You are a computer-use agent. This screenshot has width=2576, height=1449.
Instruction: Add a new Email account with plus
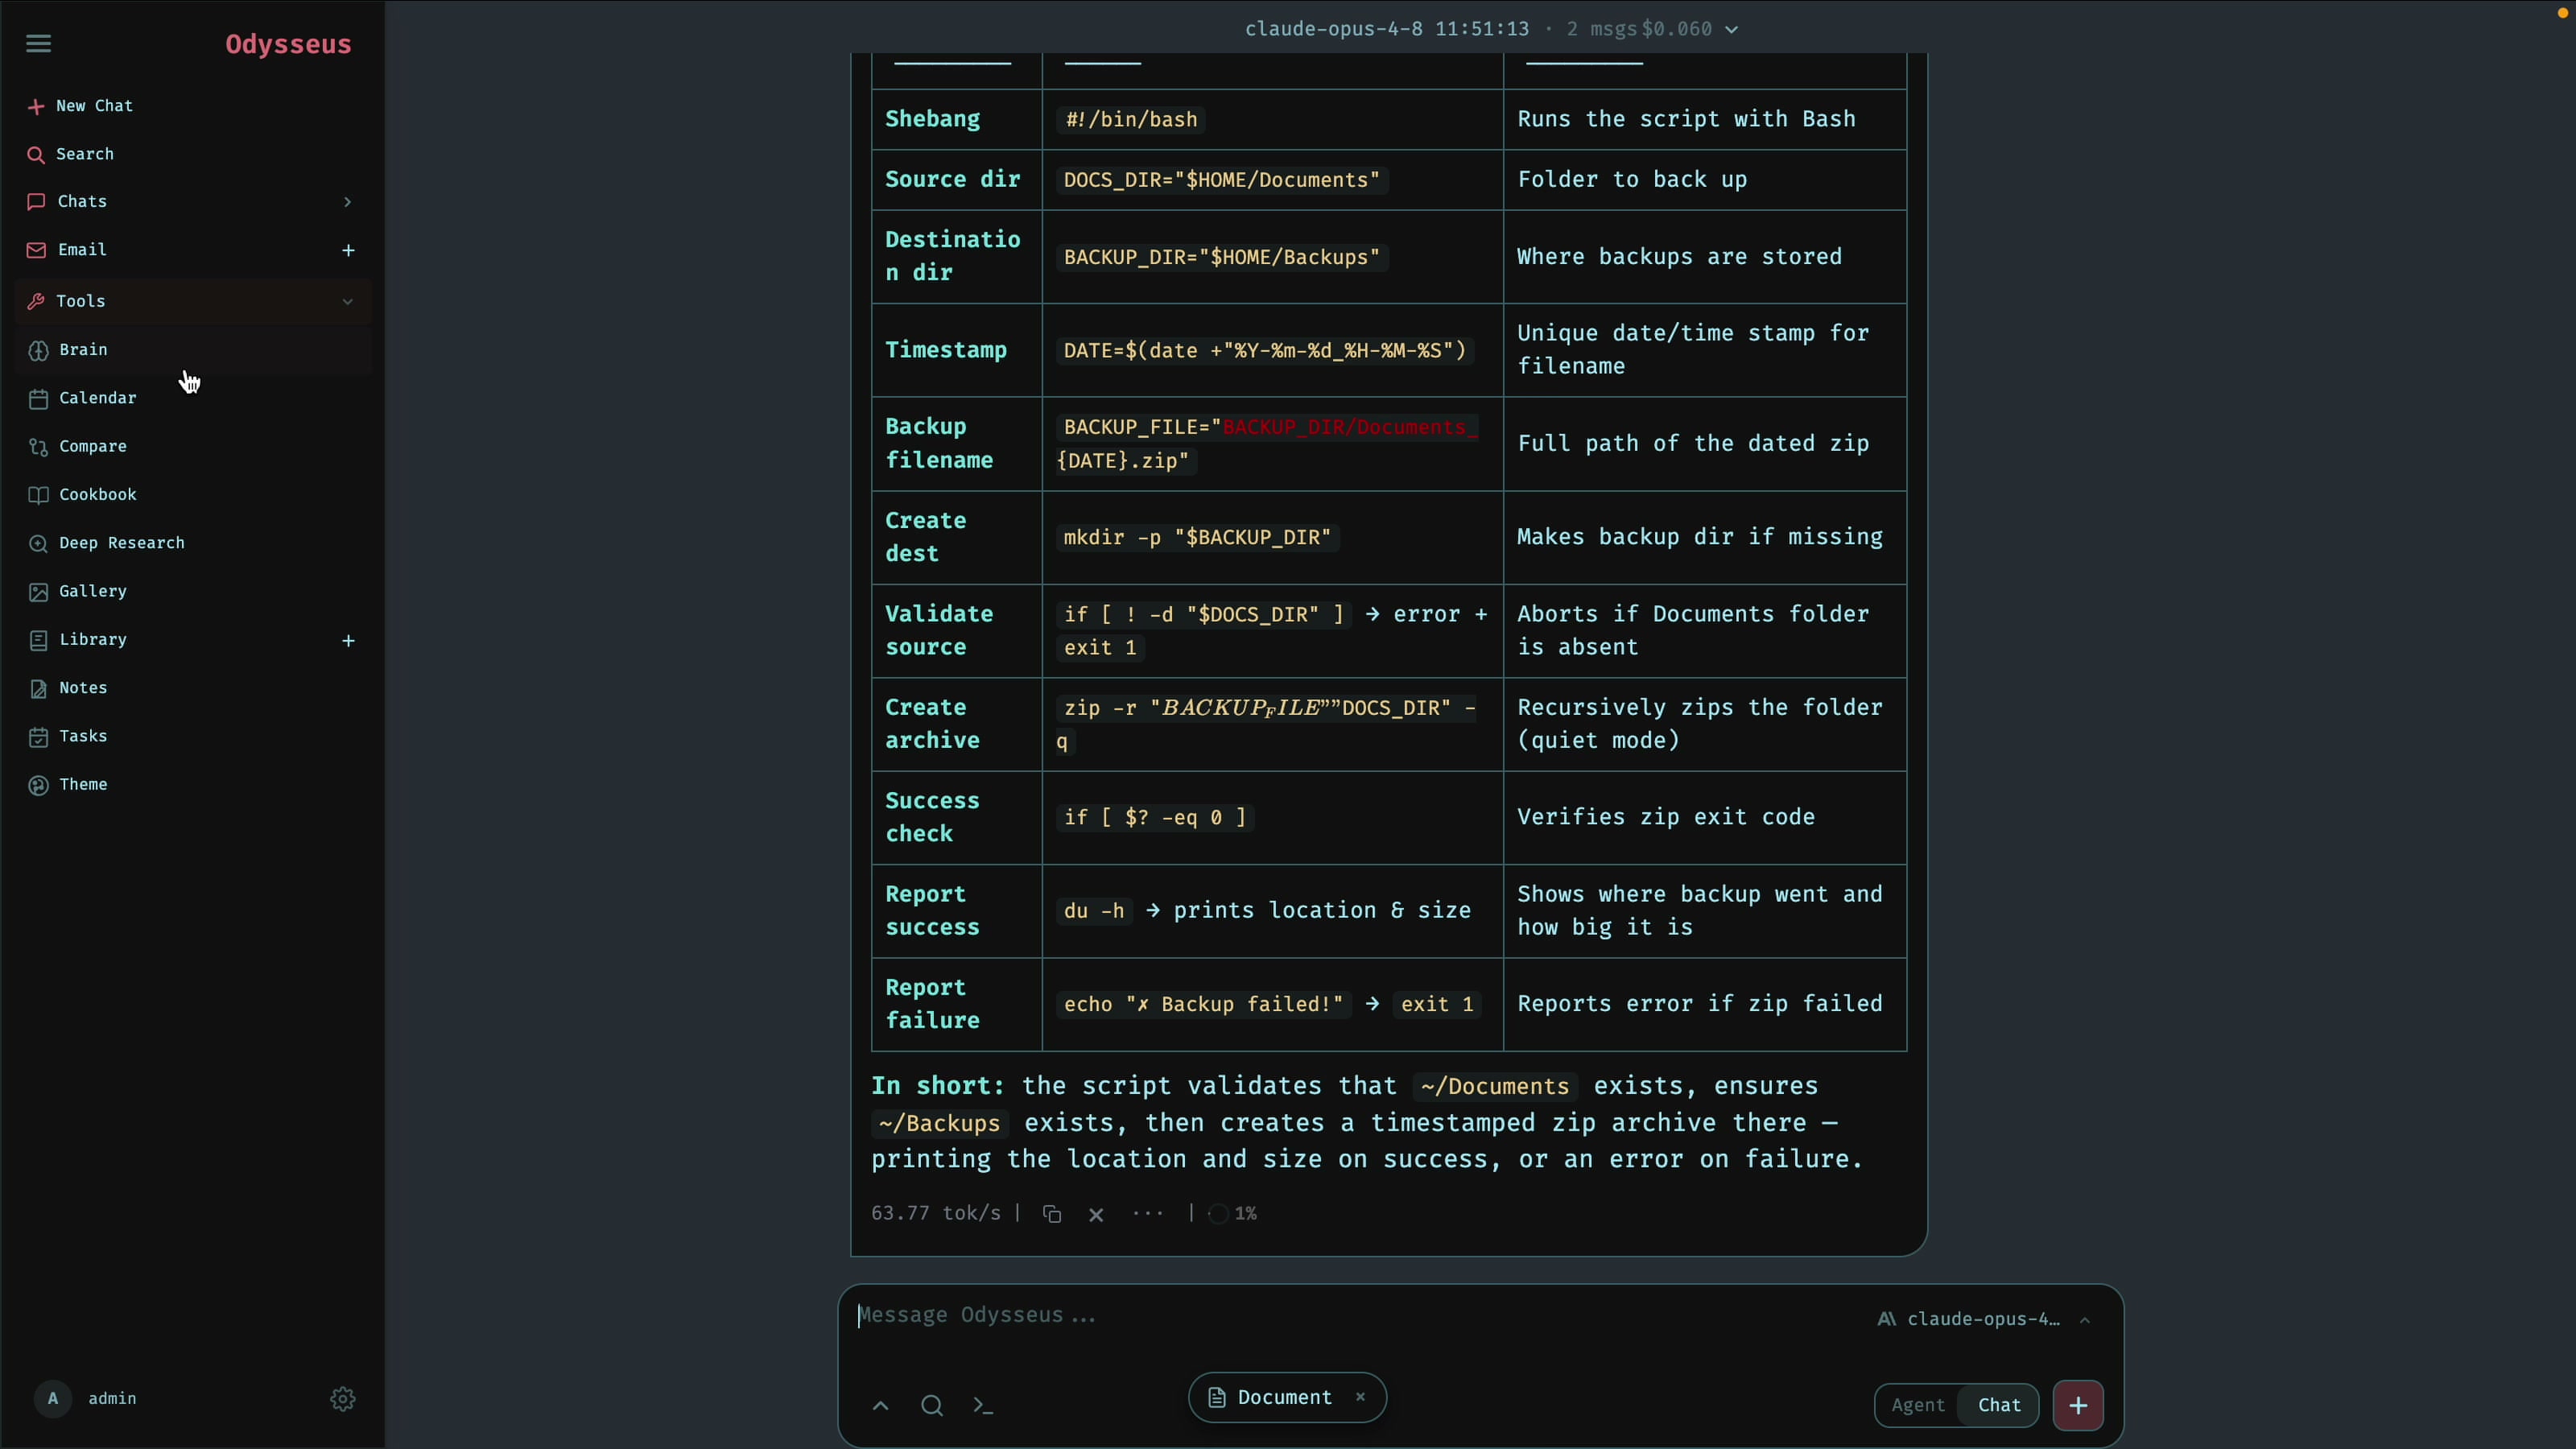pyautogui.click(x=348, y=250)
